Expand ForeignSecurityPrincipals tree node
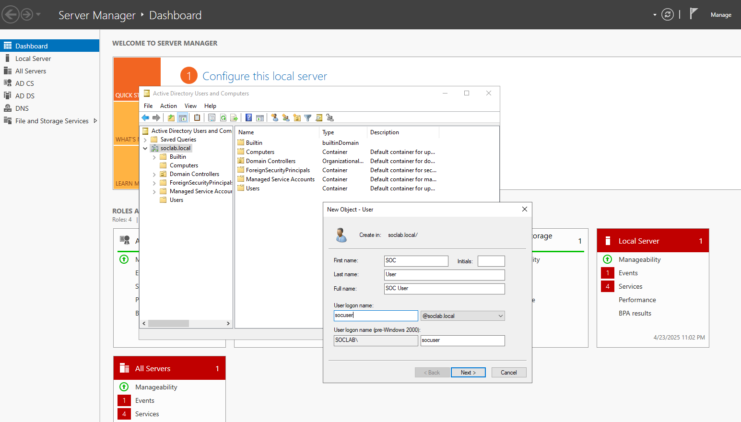The height and width of the screenshot is (422, 741). (x=154, y=183)
